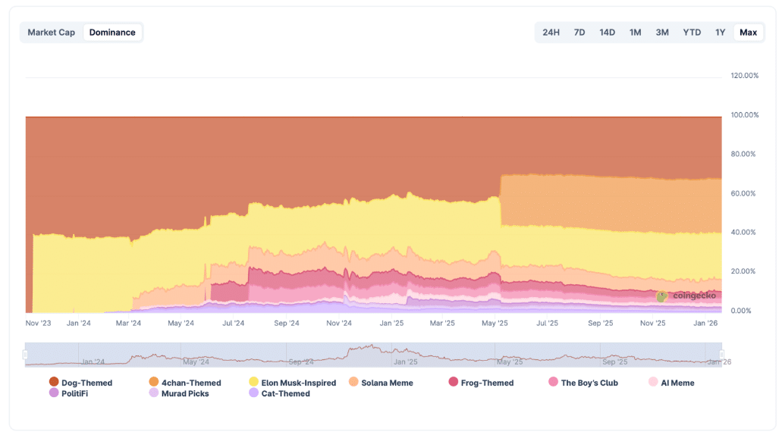782x435 pixels.
Task: Switch the range to 3M
Action: (662, 33)
